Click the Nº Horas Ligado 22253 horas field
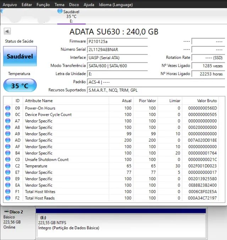 pyautogui.click(x=208, y=74)
